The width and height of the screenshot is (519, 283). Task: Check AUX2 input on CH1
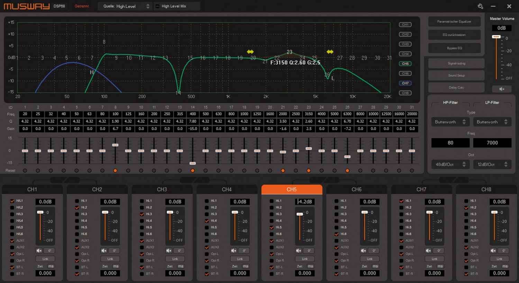click(x=12, y=247)
